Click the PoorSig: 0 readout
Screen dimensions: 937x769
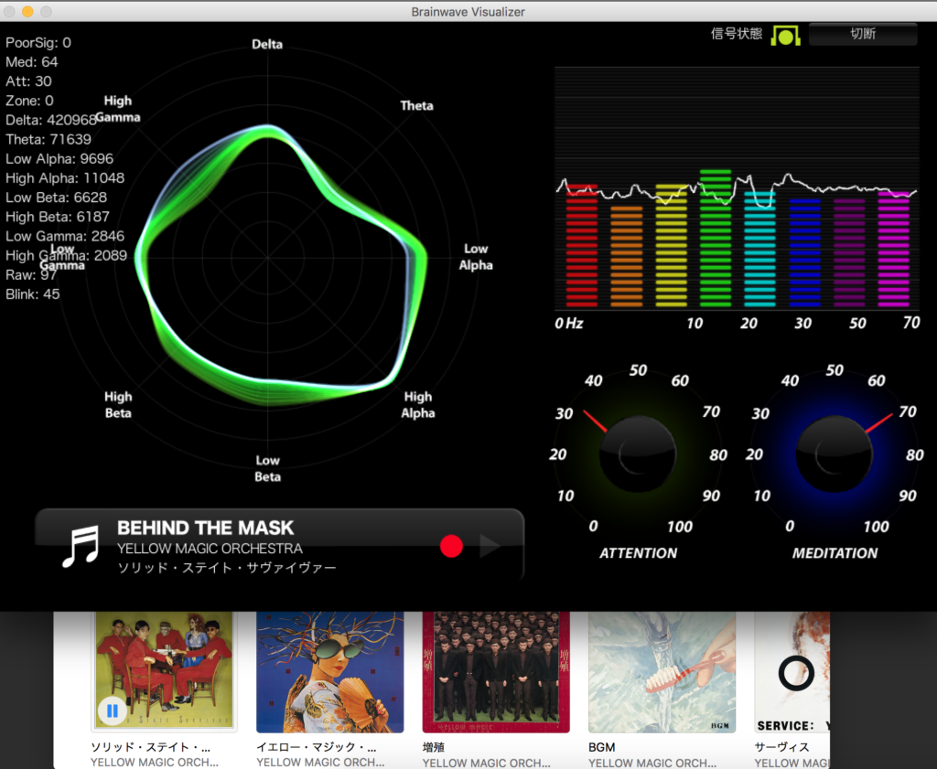(38, 42)
